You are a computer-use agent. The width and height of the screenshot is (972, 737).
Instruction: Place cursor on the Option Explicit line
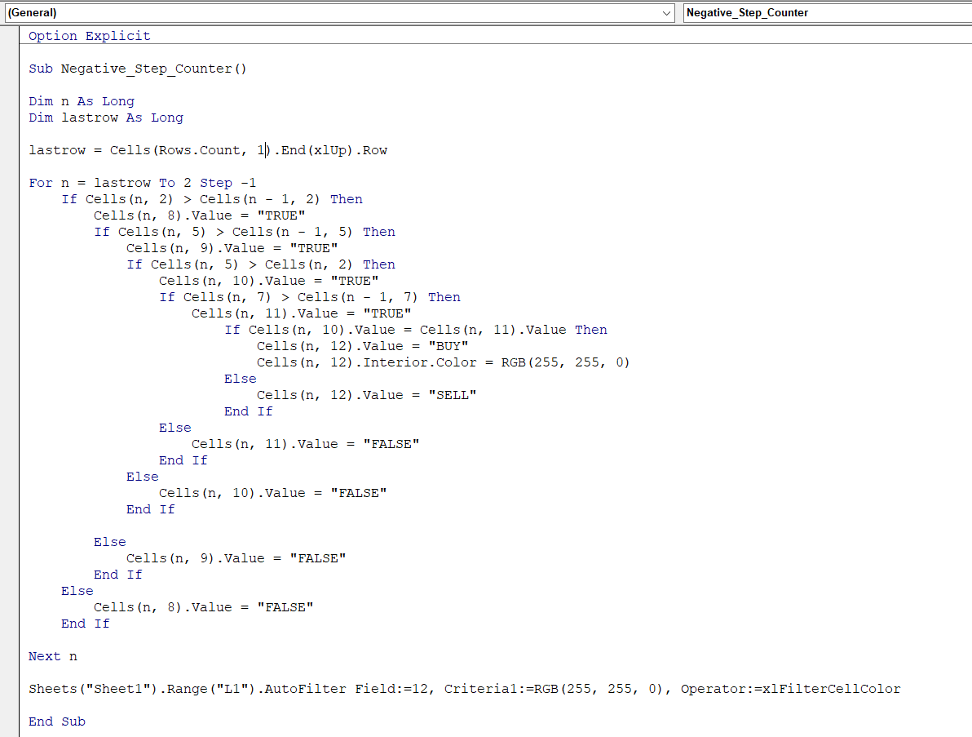click(x=89, y=36)
